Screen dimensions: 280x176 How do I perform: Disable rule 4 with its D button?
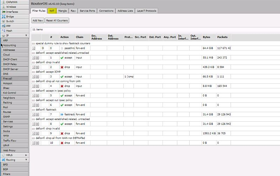[x=37, y=86]
